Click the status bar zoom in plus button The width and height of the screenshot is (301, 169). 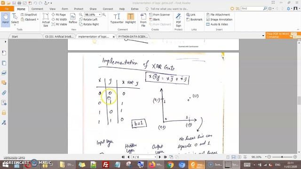(295, 157)
